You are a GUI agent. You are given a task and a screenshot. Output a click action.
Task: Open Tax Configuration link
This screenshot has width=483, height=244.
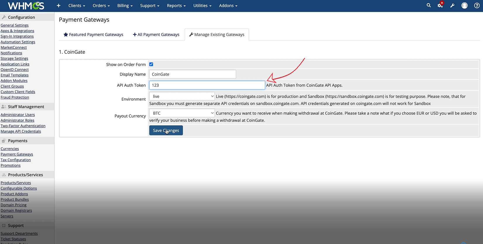[16, 160]
